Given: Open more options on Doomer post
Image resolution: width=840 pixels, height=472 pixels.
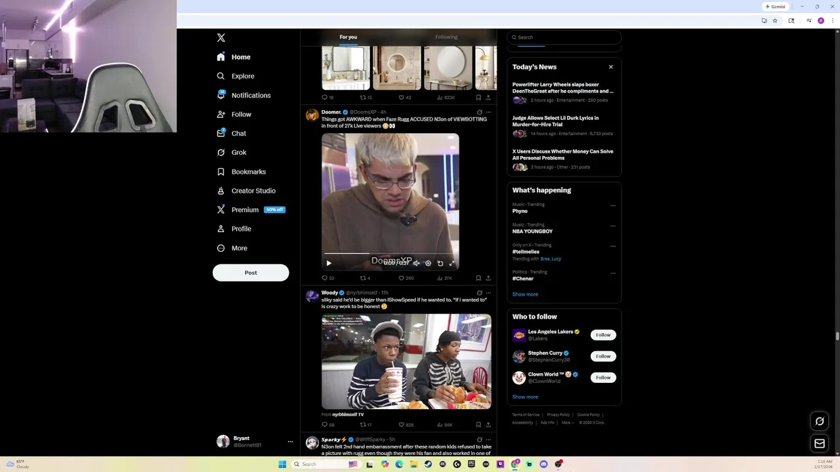Looking at the screenshot, I should 488,112.
